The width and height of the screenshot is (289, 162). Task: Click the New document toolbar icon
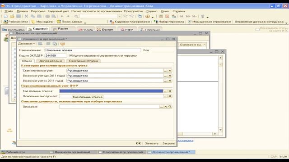click(x=5, y=16)
